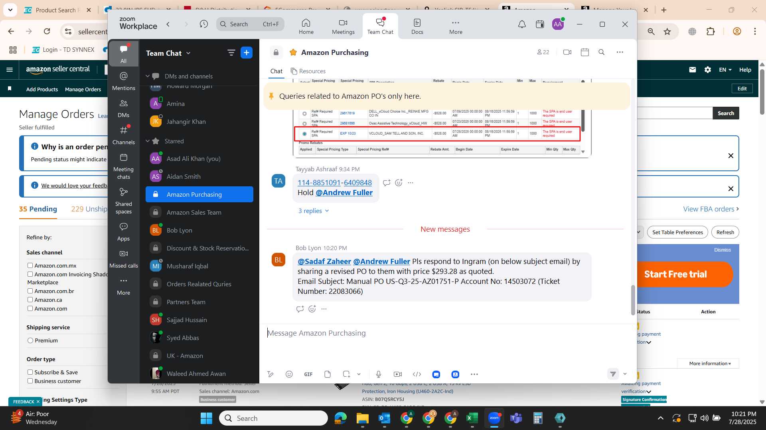This screenshot has height=430, width=766.
Task: Open the Resources tab in the channel
Action: tap(308, 71)
